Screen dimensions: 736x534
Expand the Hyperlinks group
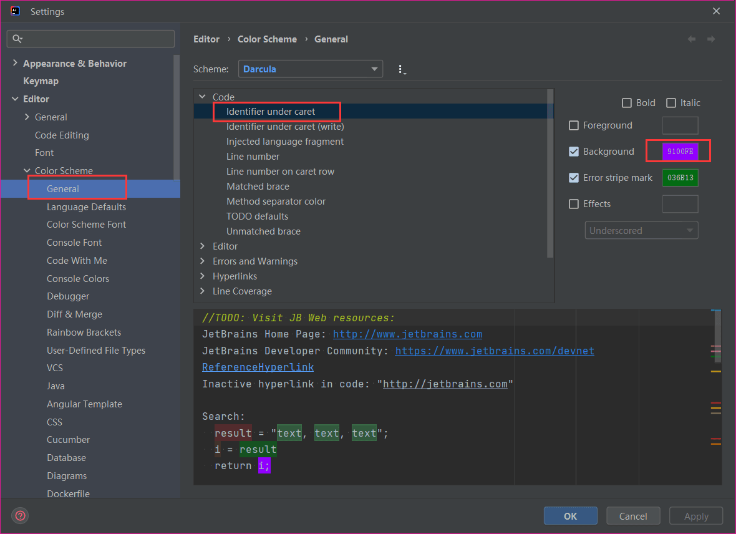202,276
